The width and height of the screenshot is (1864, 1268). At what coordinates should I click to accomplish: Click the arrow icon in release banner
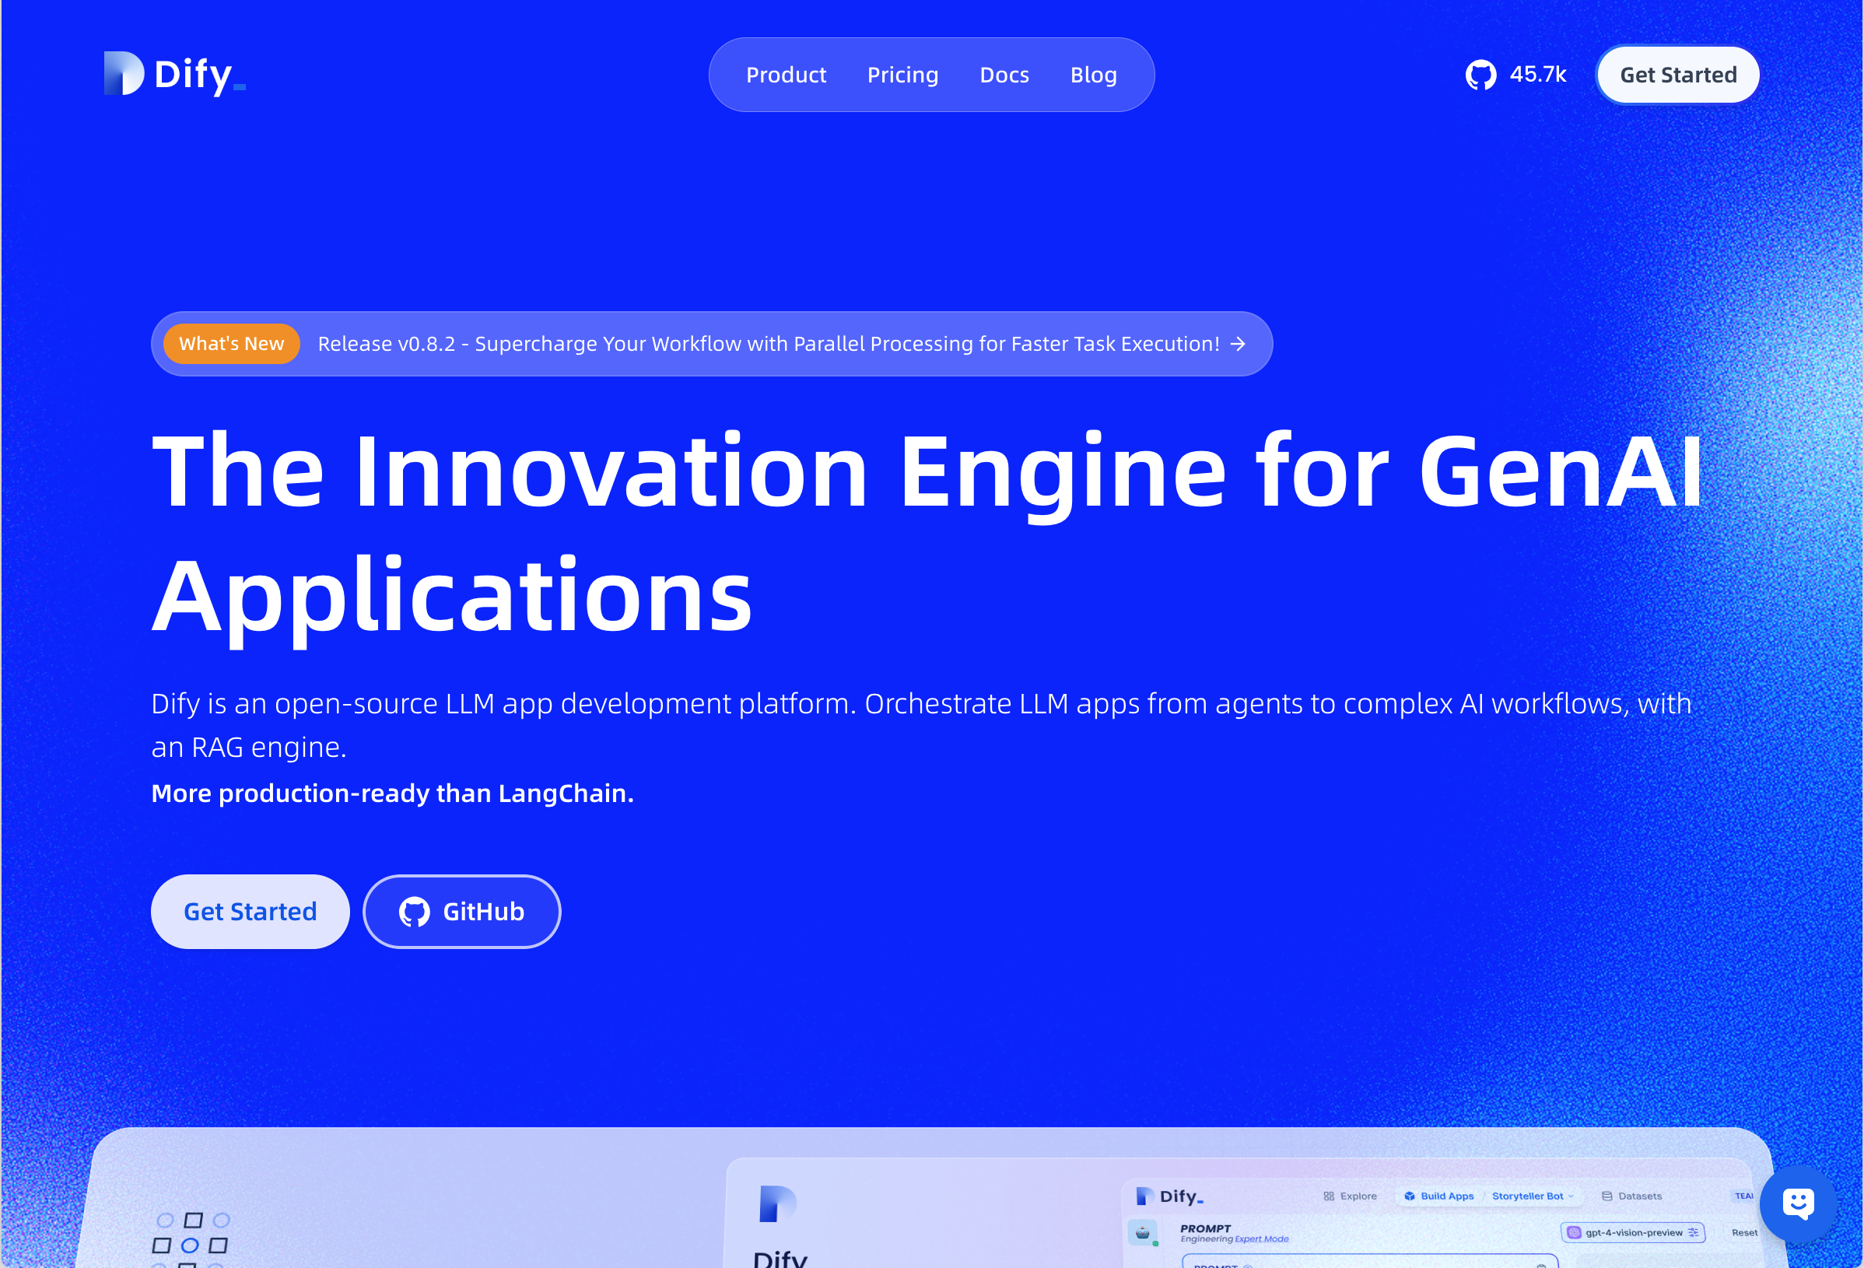pyautogui.click(x=1239, y=344)
